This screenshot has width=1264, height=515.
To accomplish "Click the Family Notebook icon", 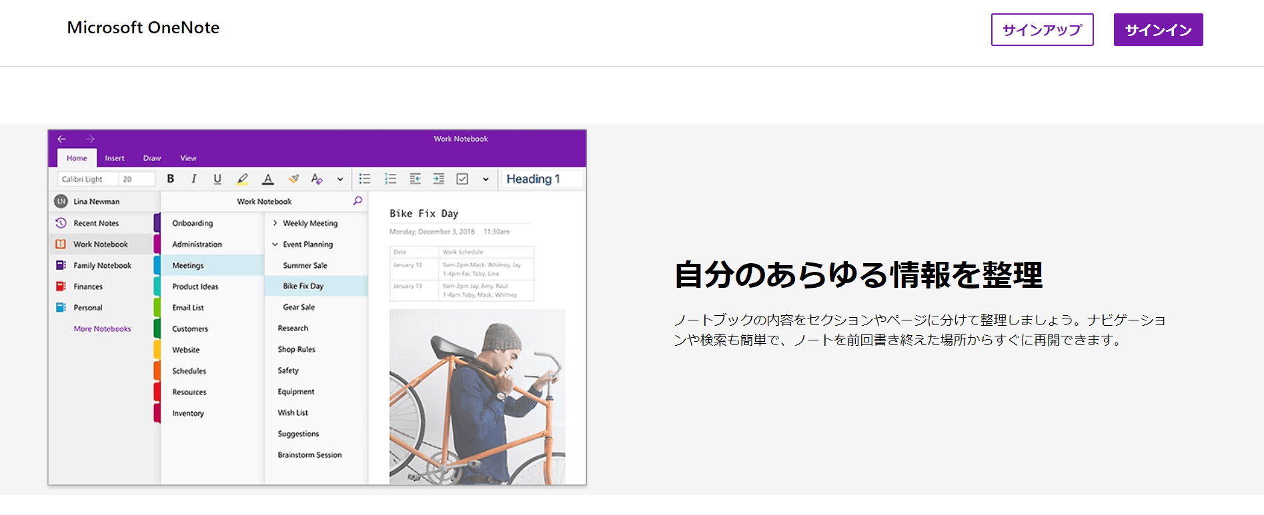I will click(61, 265).
